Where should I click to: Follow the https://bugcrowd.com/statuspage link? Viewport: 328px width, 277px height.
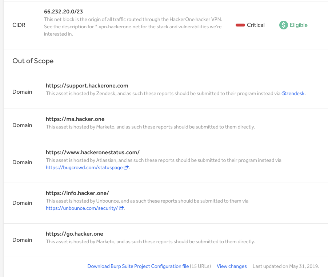[x=84, y=167]
